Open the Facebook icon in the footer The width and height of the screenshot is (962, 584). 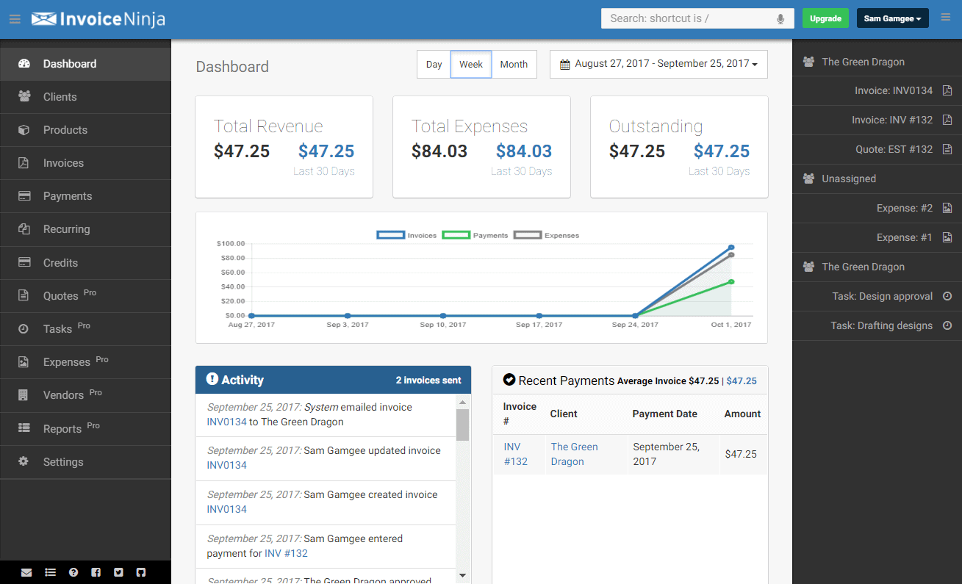(96, 572)
